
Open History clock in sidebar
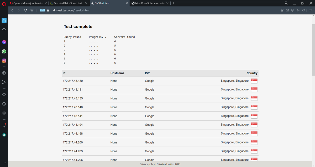[x=4, y=104]
